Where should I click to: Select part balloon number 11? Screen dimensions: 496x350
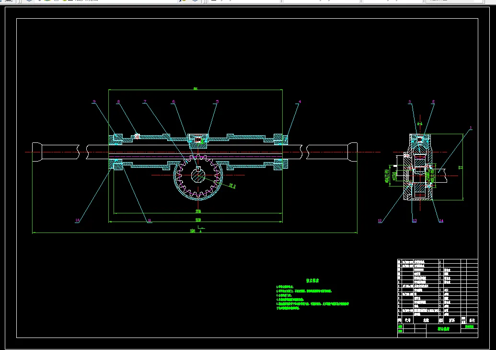click(150, 221)
